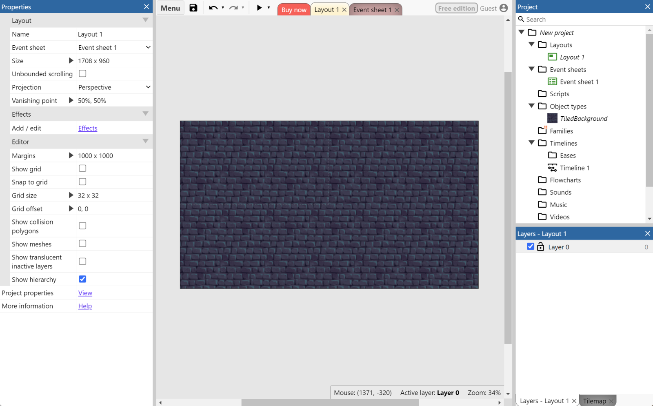Viewport: 653px width, 406px height.
Task: Open the Families folder icon
Action: click(x=542, y=131)
